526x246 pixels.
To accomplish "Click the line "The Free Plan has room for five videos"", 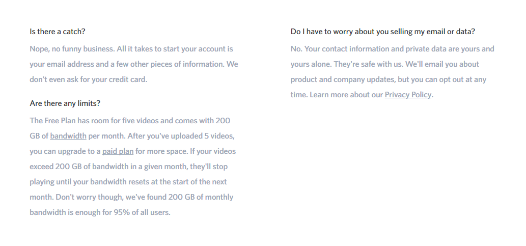I will click(x=130, y=121).
